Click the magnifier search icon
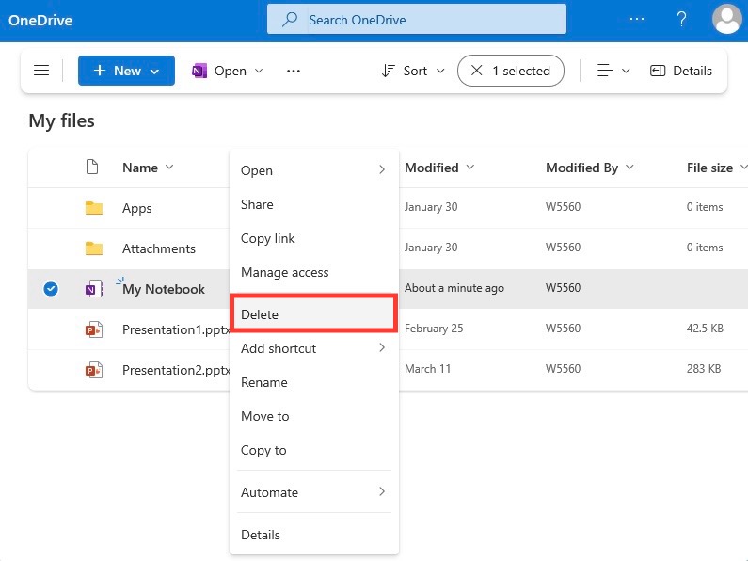The image size is (748, 561). (x=290, y=20)
